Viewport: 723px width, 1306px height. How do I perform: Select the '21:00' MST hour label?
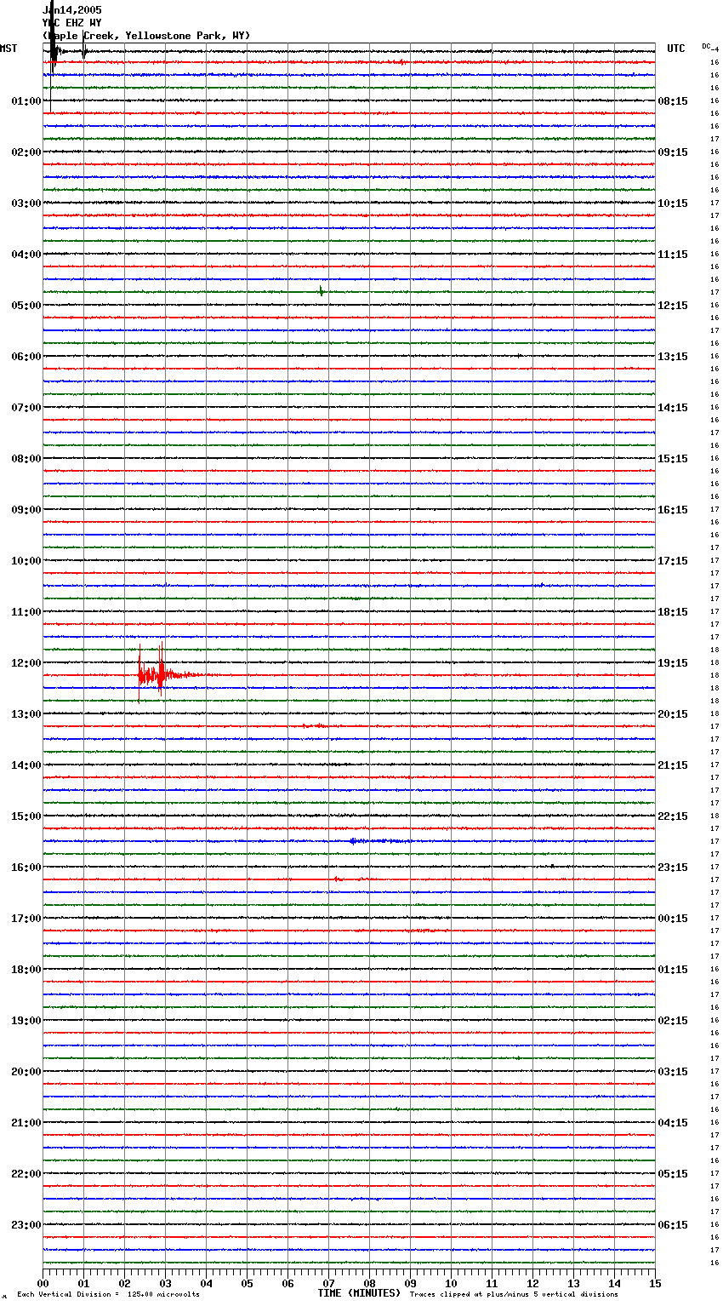[x=26, y=1123]
